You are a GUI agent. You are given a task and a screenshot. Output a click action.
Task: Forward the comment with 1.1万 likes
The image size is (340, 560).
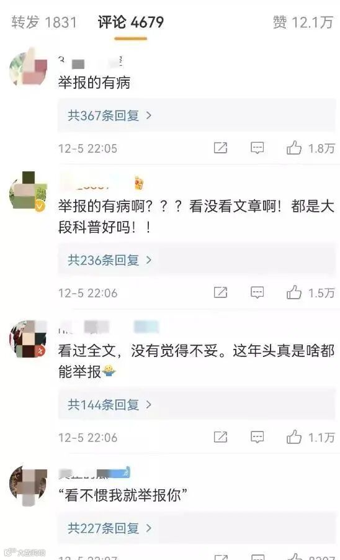[220, 436]
